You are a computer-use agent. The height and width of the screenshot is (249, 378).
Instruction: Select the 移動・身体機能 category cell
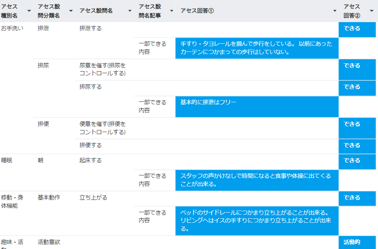[x=12, y=202]
